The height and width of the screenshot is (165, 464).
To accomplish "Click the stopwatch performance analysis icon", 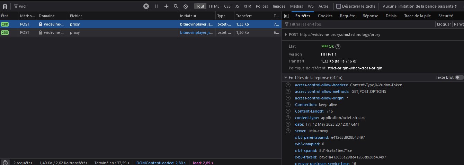I will 5,163.
